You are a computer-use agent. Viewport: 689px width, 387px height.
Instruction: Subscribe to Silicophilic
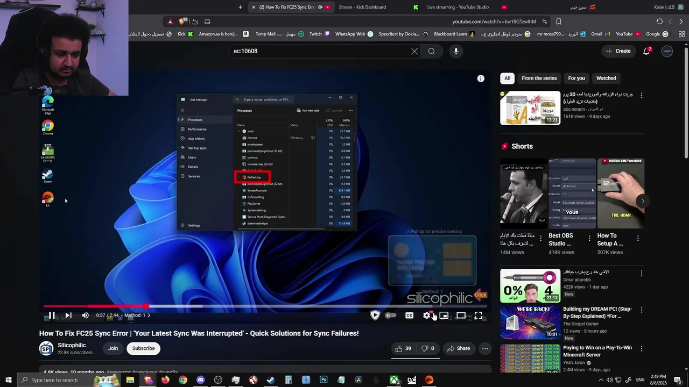(143, 348)
